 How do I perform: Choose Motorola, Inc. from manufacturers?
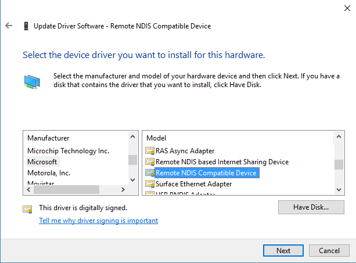(x=49, y=173)
